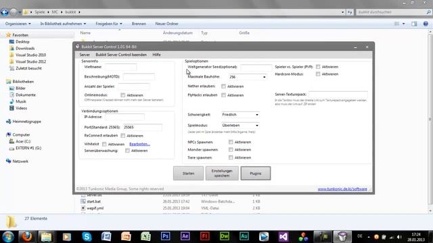Open Skype from the taskbar

coord(87,236)
